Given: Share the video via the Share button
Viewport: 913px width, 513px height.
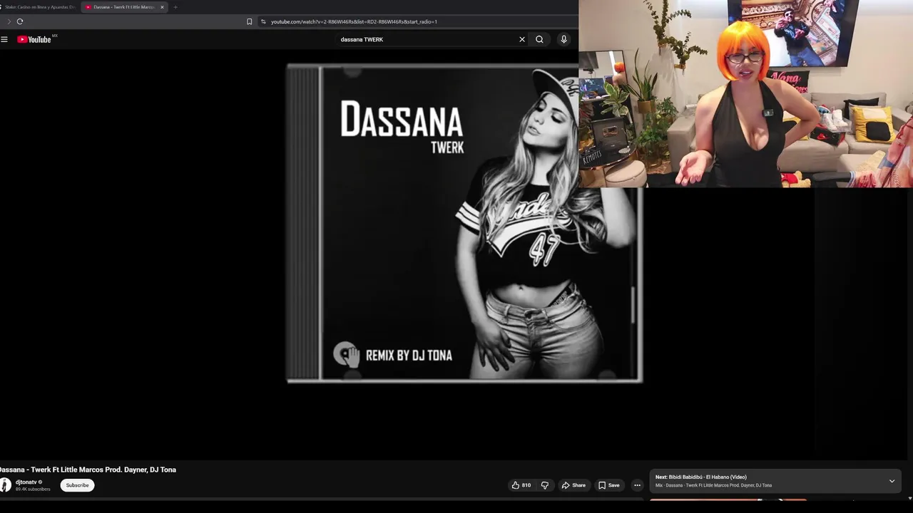Looking at the screenshot, I should coord(573,485).
